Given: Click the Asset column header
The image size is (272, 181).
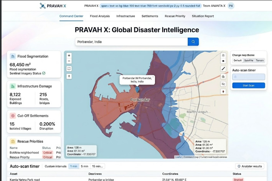Looking at the screenshot, I should tap(13, 174).
